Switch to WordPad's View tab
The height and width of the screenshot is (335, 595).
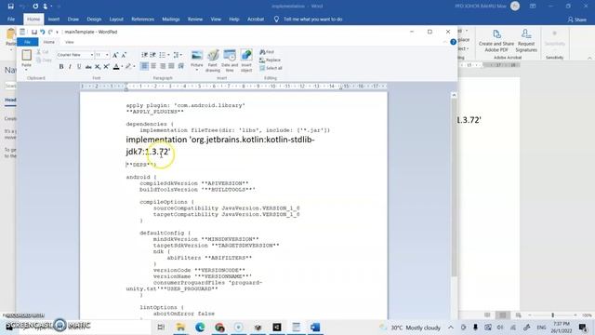point(70,42)
